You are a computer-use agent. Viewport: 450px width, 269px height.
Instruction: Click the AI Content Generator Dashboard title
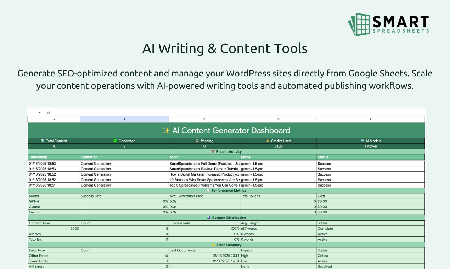pyautogui.click(x=231, y=131)
